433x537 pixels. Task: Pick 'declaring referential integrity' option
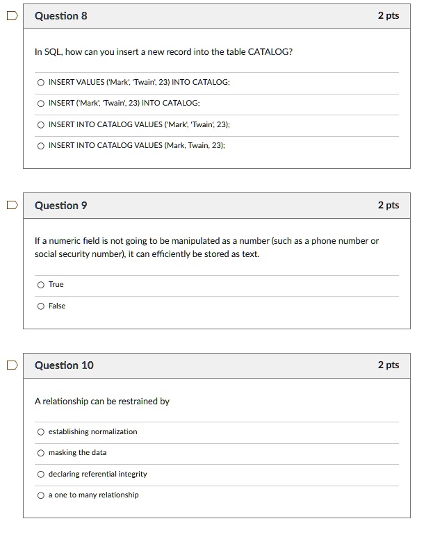41,474
